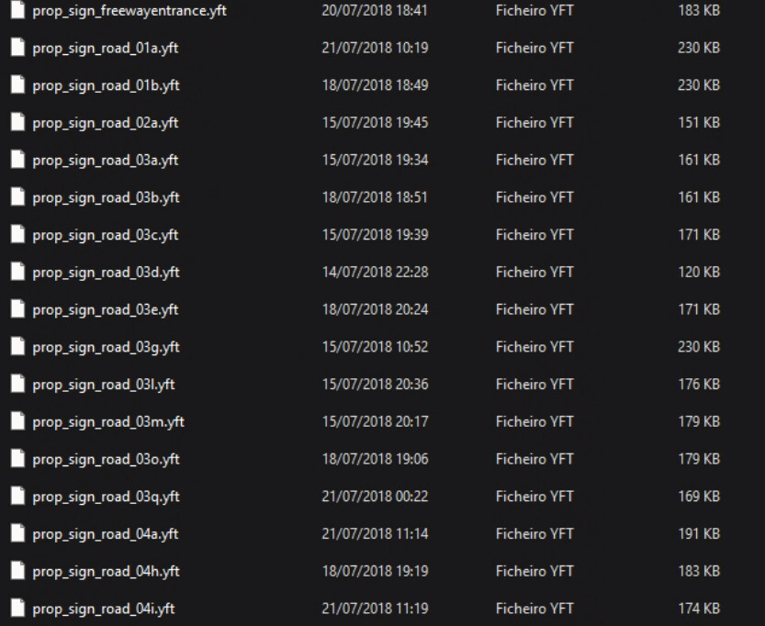The image size is (765, 626).
Task: Click the file icon beside prop_sign_road_04i.yft
Action: point(18,609)
